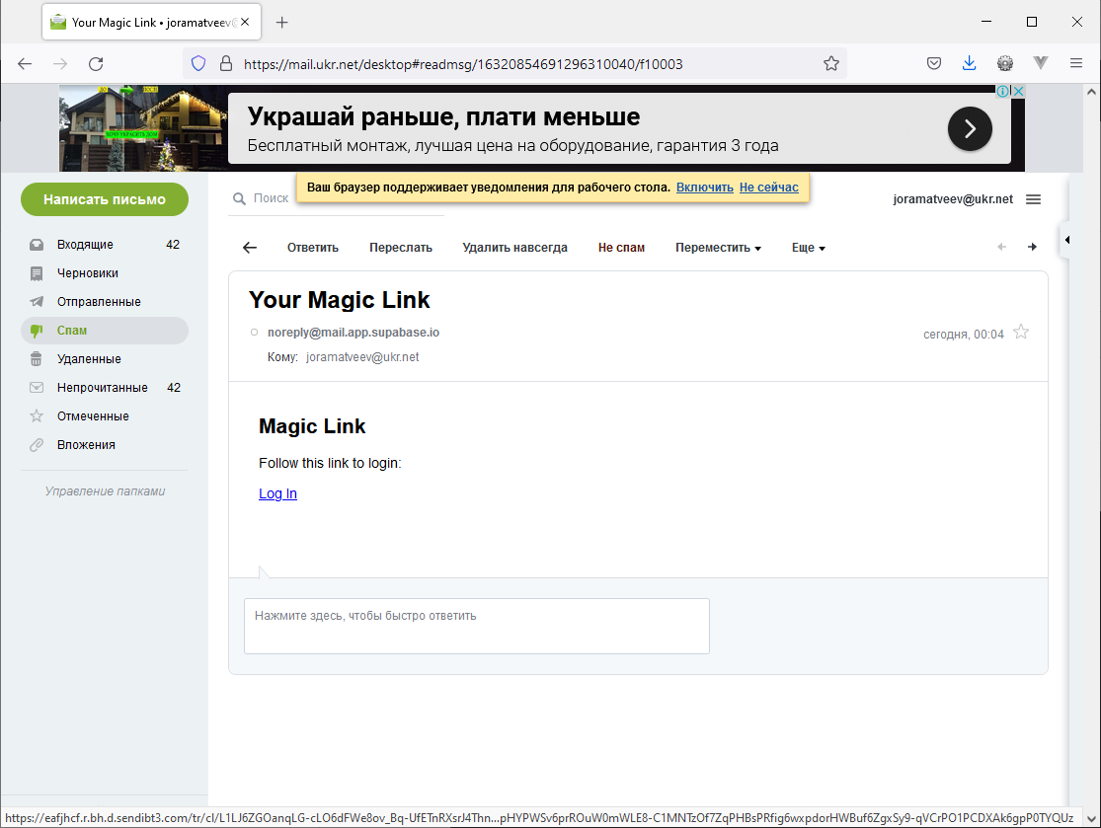Click the сегодня, 00:04 timestamp

[x=964, y=334]
